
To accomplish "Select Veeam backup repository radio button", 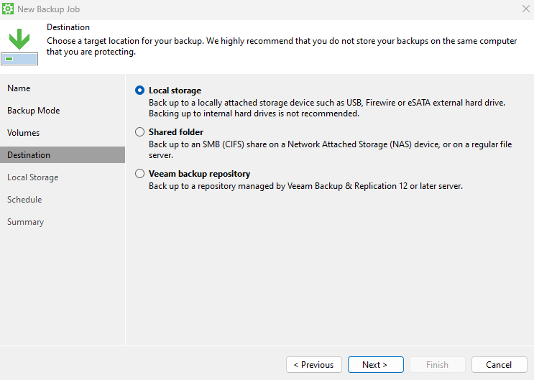I will pos(139,174).
